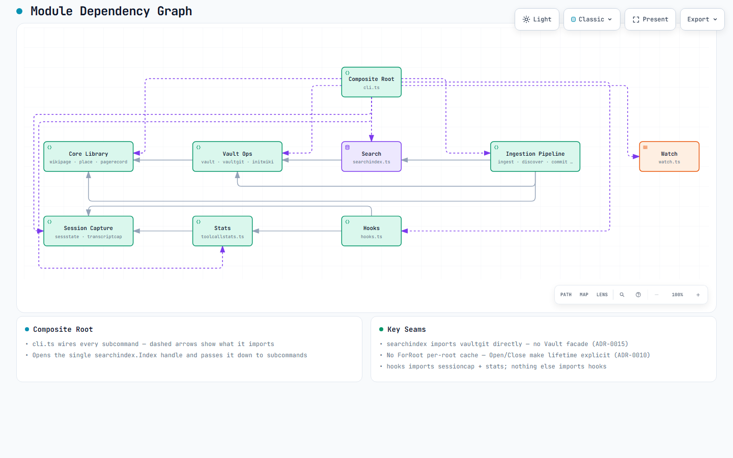
Task: Click the 'searchindex imports vaultgit directly' bullet
Action: [508, 344]
